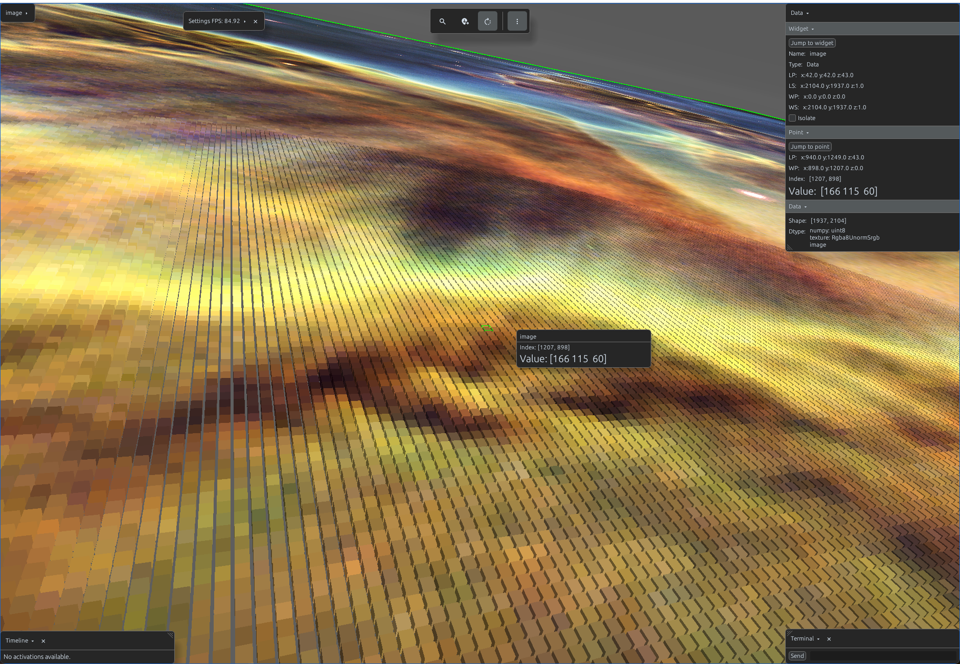
Task: Click the Jump to widget button
Action: tap(812, 43)
